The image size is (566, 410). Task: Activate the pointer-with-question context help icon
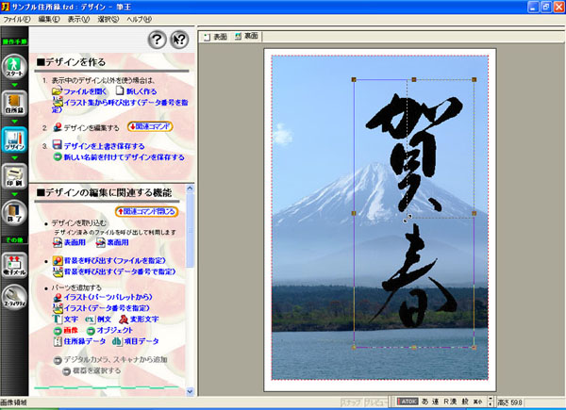point(179,39)
